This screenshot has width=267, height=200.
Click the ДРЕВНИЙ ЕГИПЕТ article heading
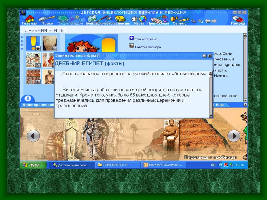[x=45, y=31]
